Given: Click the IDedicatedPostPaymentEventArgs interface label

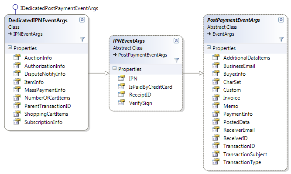Looking at the screenshot, I should 59,8.
